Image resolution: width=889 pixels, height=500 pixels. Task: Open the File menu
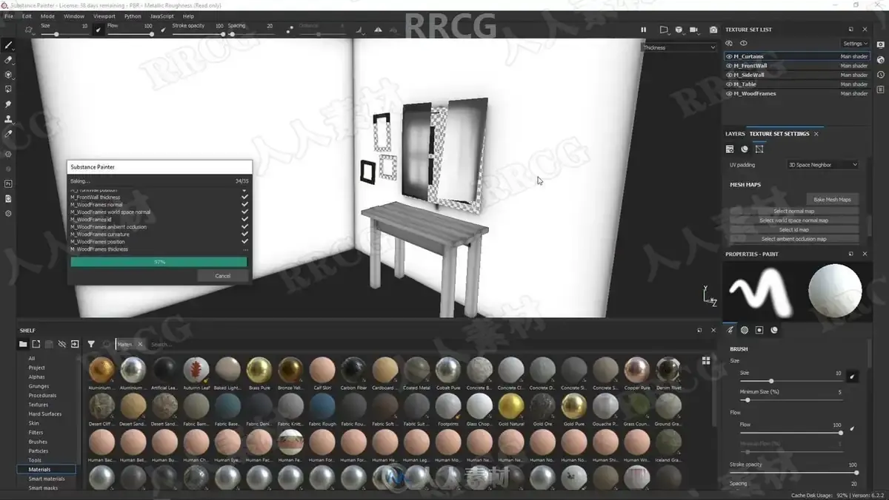click(9, 16)
